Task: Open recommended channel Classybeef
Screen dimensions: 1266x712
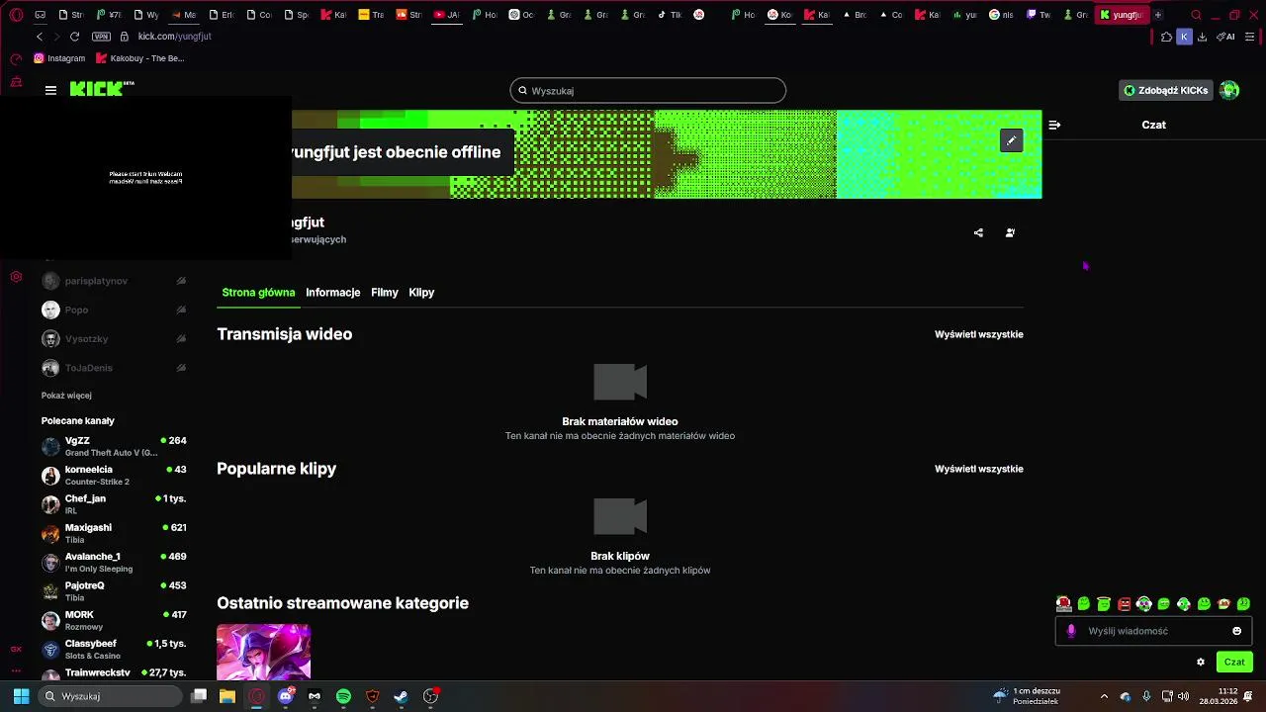Action: pyautogui.click(x=114, y=649)
